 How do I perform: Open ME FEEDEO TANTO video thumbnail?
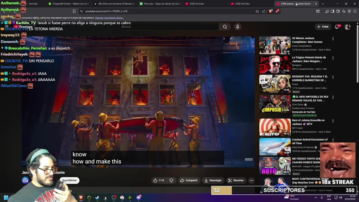point(275,166)
